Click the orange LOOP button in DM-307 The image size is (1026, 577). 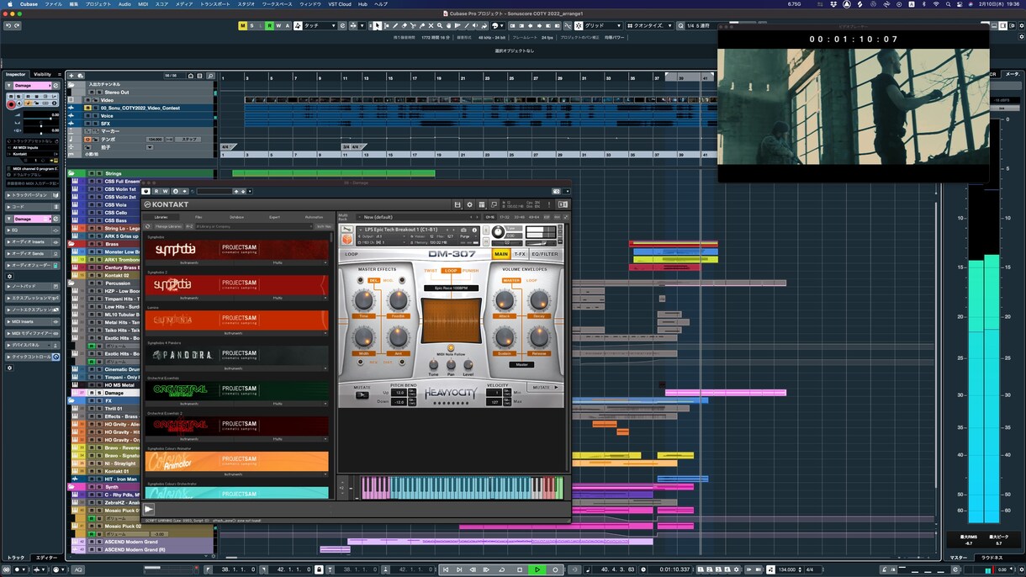click(x=451, y=271)
